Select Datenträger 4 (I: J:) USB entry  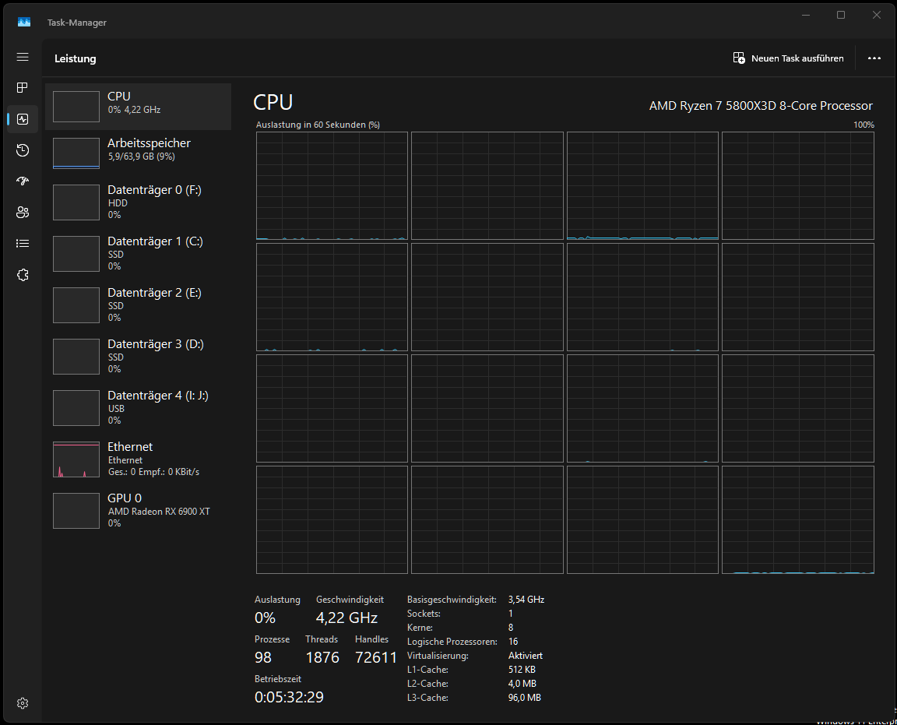click(x=138, y=408)
